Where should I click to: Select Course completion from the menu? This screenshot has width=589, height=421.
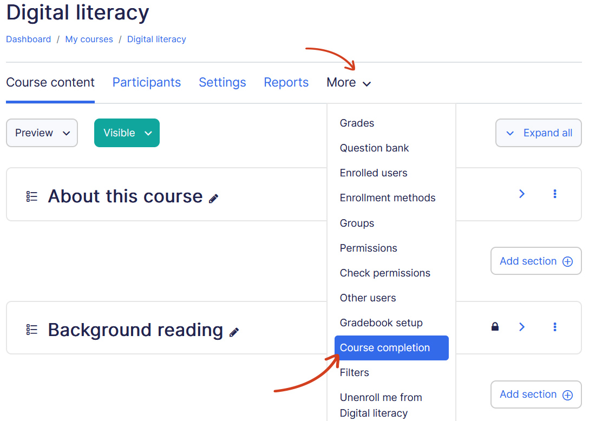391,348
